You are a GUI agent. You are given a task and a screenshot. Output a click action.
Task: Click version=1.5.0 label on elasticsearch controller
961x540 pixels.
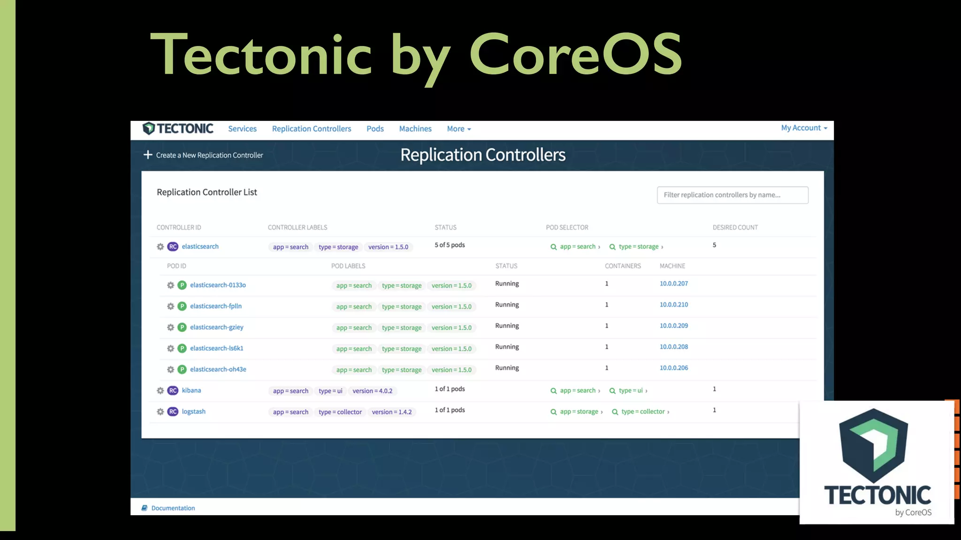(388, 247)
